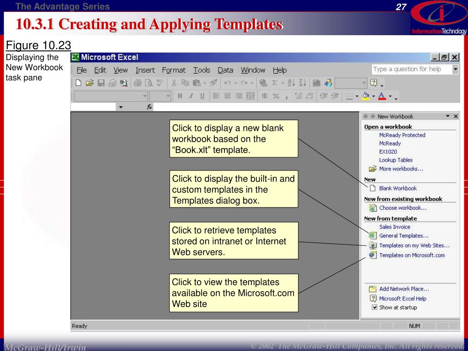
Task: Click the Format Painter brush icon
Action: tap(213, 83)
